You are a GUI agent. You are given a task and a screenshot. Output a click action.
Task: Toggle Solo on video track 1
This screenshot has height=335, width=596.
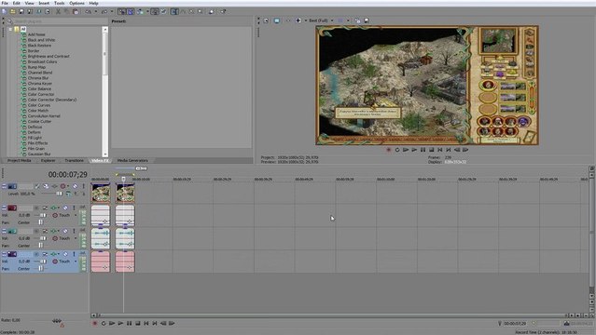[84, 186]
